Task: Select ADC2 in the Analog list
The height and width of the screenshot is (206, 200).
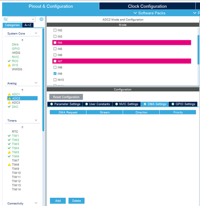Action: [23, 98]
